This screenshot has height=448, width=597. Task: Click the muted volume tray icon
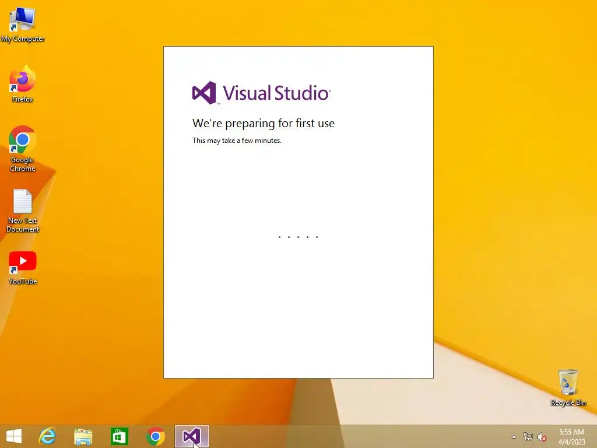(542, 437)
